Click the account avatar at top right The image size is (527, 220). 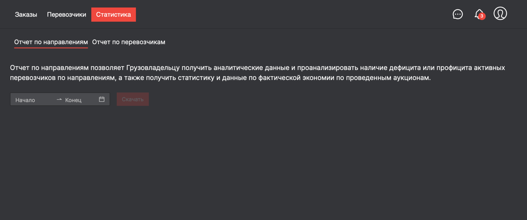tap(500, 13)
